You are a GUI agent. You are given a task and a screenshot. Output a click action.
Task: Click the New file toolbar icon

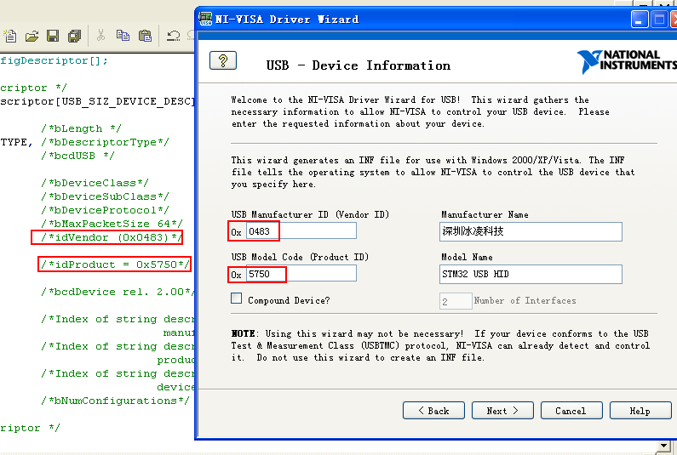tap(9, 36)
